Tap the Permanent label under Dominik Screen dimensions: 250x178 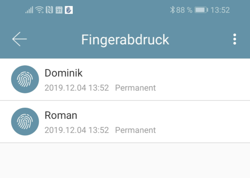pyautogui.click(x=136, y=88)
